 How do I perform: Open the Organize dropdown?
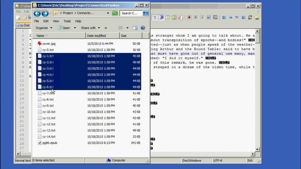[x=44, y=28]
